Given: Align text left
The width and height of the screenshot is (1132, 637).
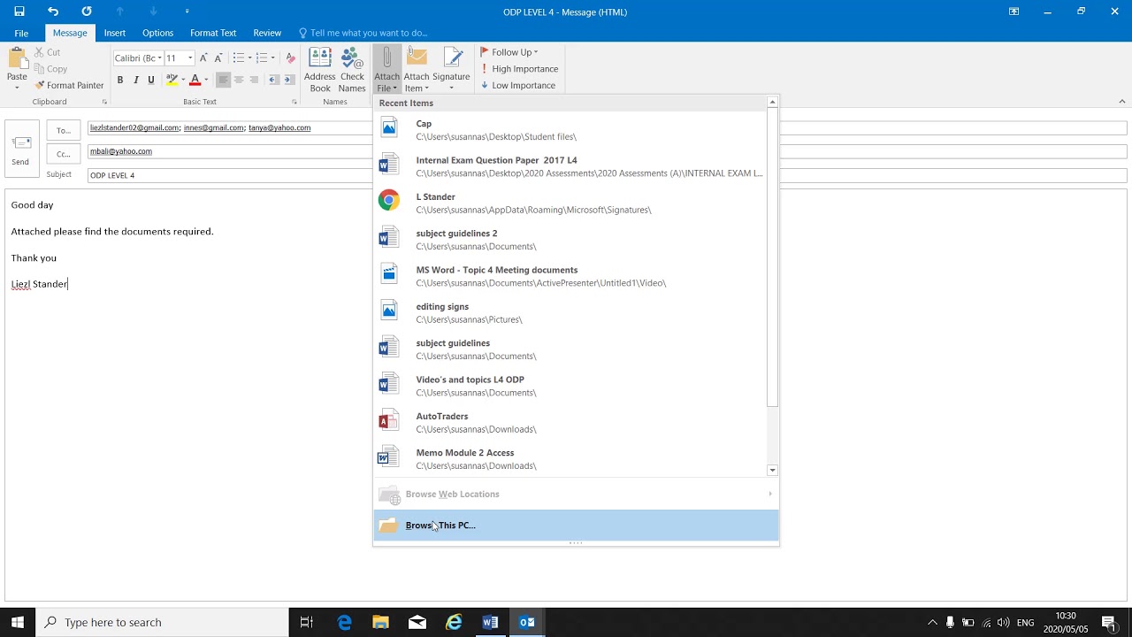Looking at the screenshot, I should tap(223, 80).
